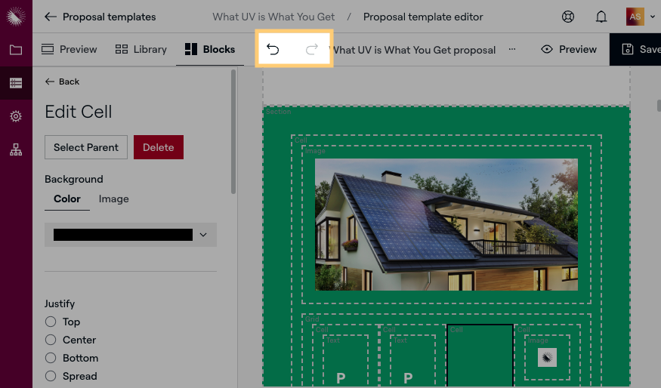Switch to the Library tab
This screenshot has height=388, width=661.
tap(141, 49)
